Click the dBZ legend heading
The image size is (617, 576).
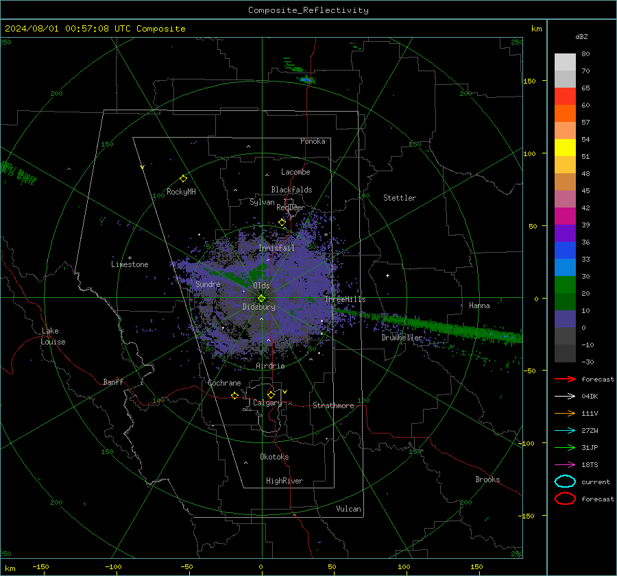pos(581,37)
